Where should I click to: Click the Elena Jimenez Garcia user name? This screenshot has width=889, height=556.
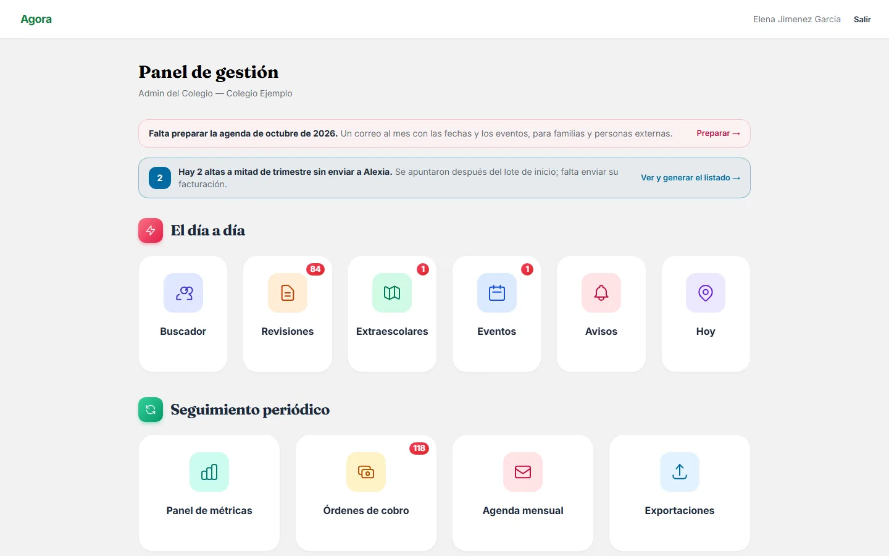point(797,19)
